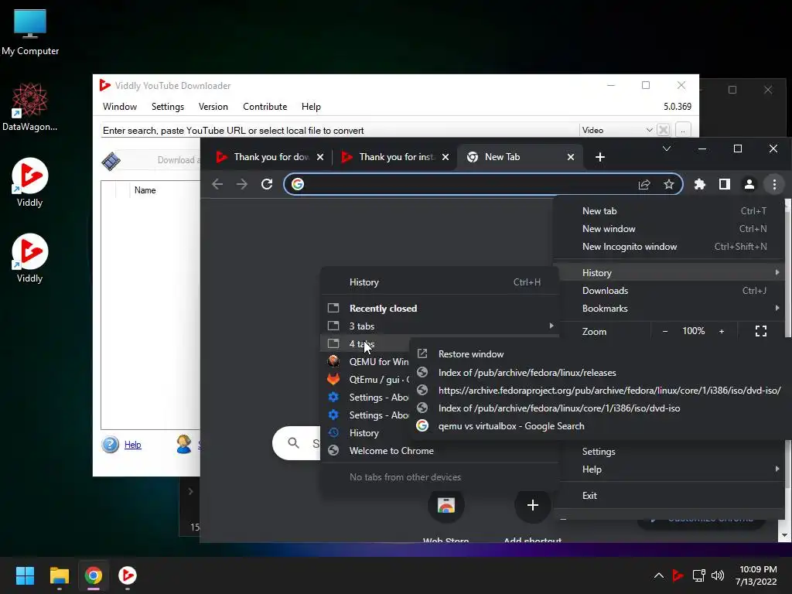Open the Viddly Contribute menu
The height and width of the screenshot is (594, 792).
(265, 107)
